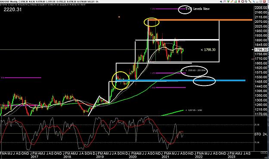Viewport: 269px width, 159px height.
Task: Click the 1170.00 price axis label
Action: 261,114
